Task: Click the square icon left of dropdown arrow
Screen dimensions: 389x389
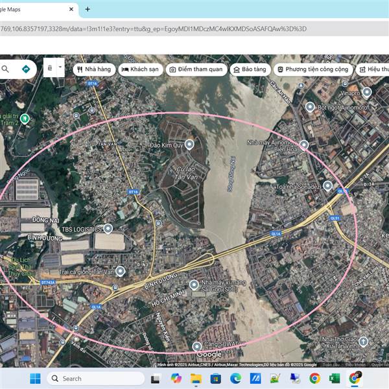Action: 50,67
